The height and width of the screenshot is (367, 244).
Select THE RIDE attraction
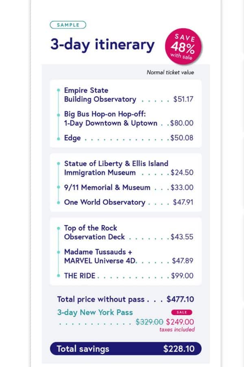(x=80, y=276)
